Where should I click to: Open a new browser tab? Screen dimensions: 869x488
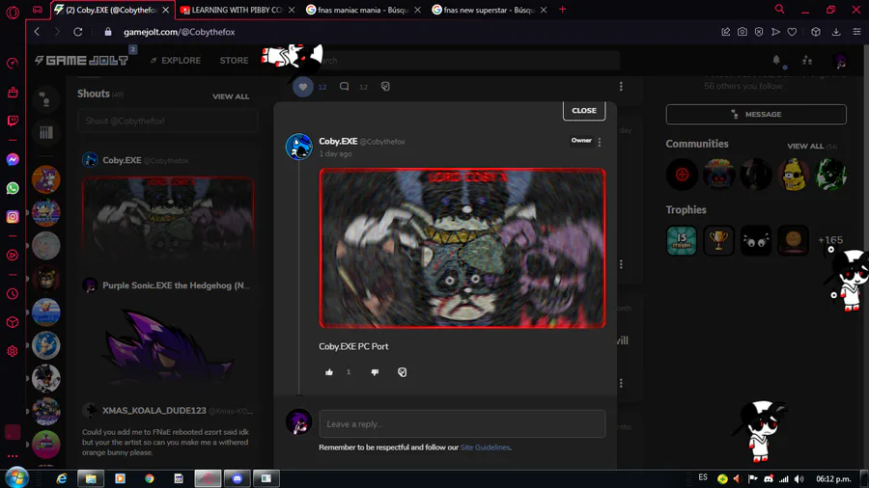coord(563,10)
